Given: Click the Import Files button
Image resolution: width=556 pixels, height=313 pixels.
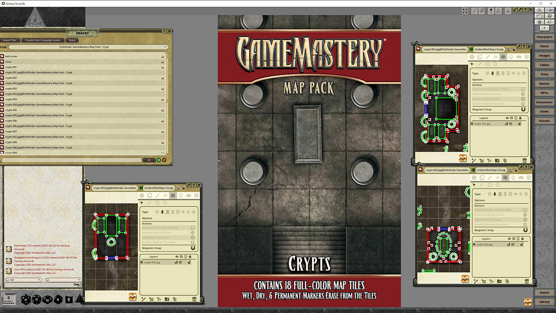Looking at the screenshot, I should point(10,40).
